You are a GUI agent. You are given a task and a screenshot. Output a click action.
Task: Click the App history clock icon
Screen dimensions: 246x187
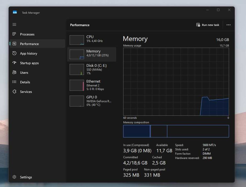pos(14,53)
